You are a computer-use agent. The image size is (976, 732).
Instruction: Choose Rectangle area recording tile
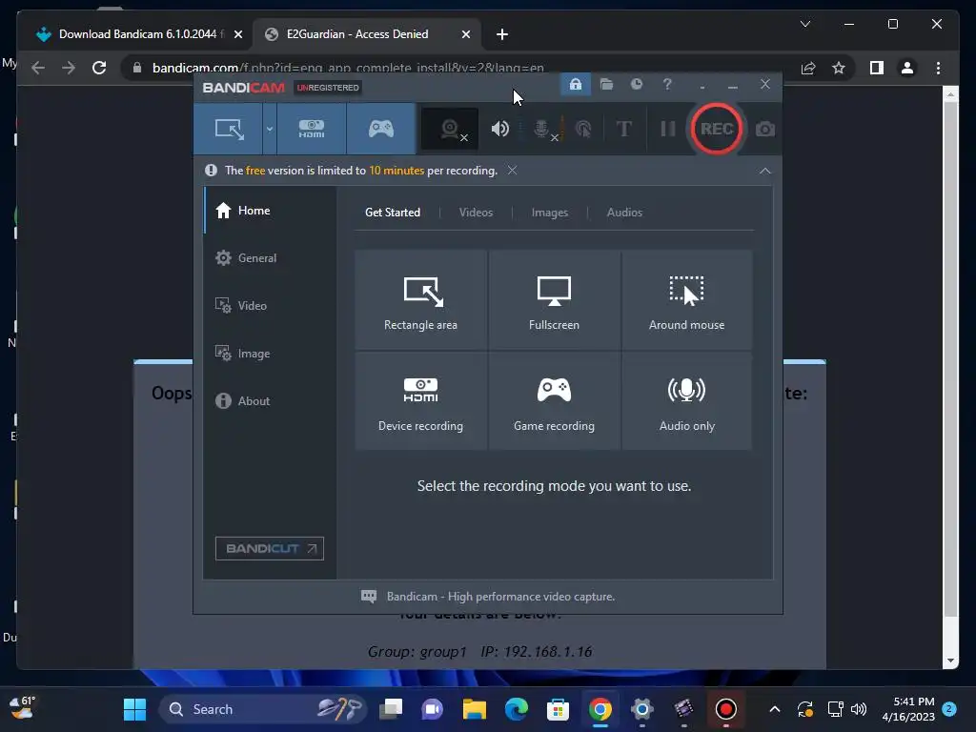pyautogui.click(x=420, y=300)
